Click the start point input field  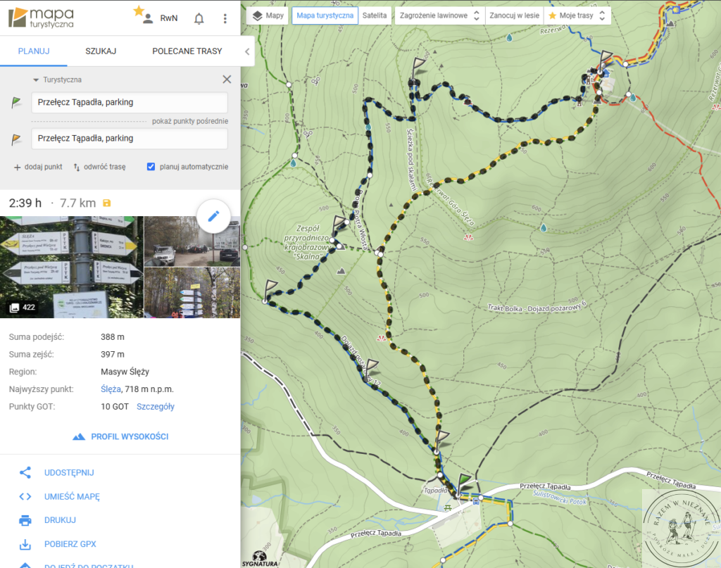click(130, 103)
